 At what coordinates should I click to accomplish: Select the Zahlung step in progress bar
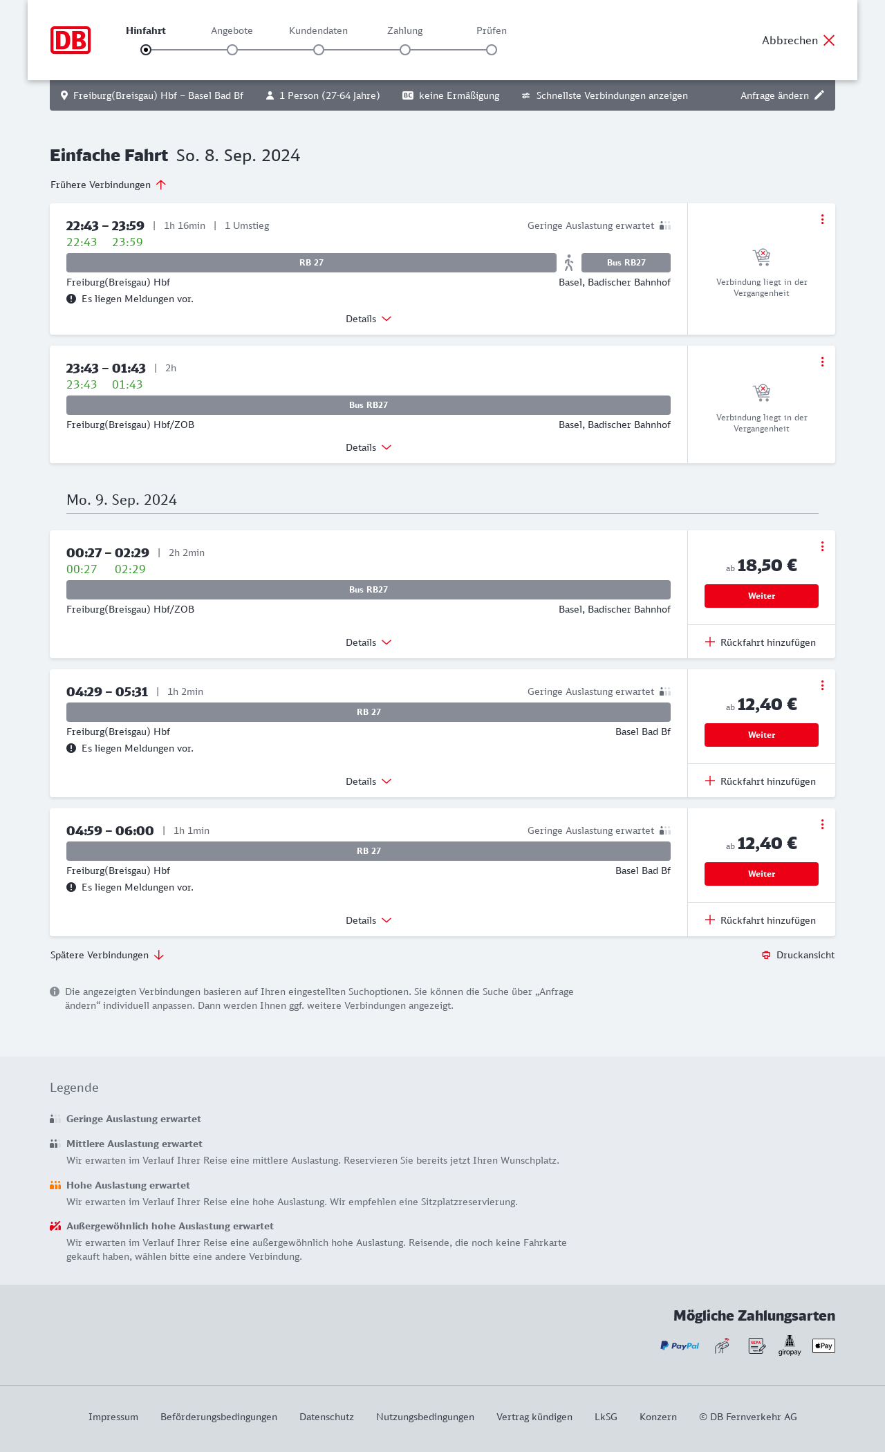coord(405,49)
